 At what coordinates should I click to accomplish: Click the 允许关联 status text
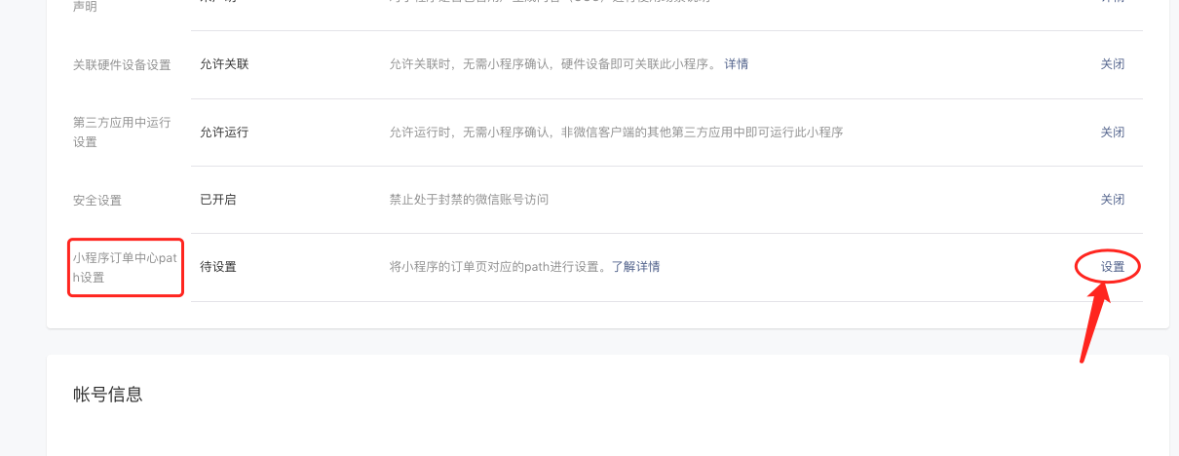tap(224, 64)
